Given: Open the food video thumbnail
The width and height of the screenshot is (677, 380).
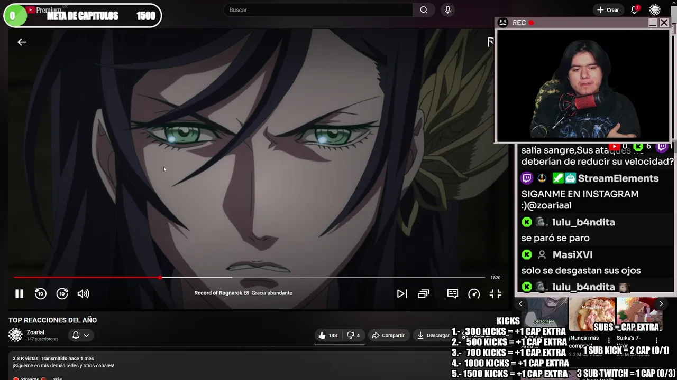Looking at the screenshot, I should (592, 314).
